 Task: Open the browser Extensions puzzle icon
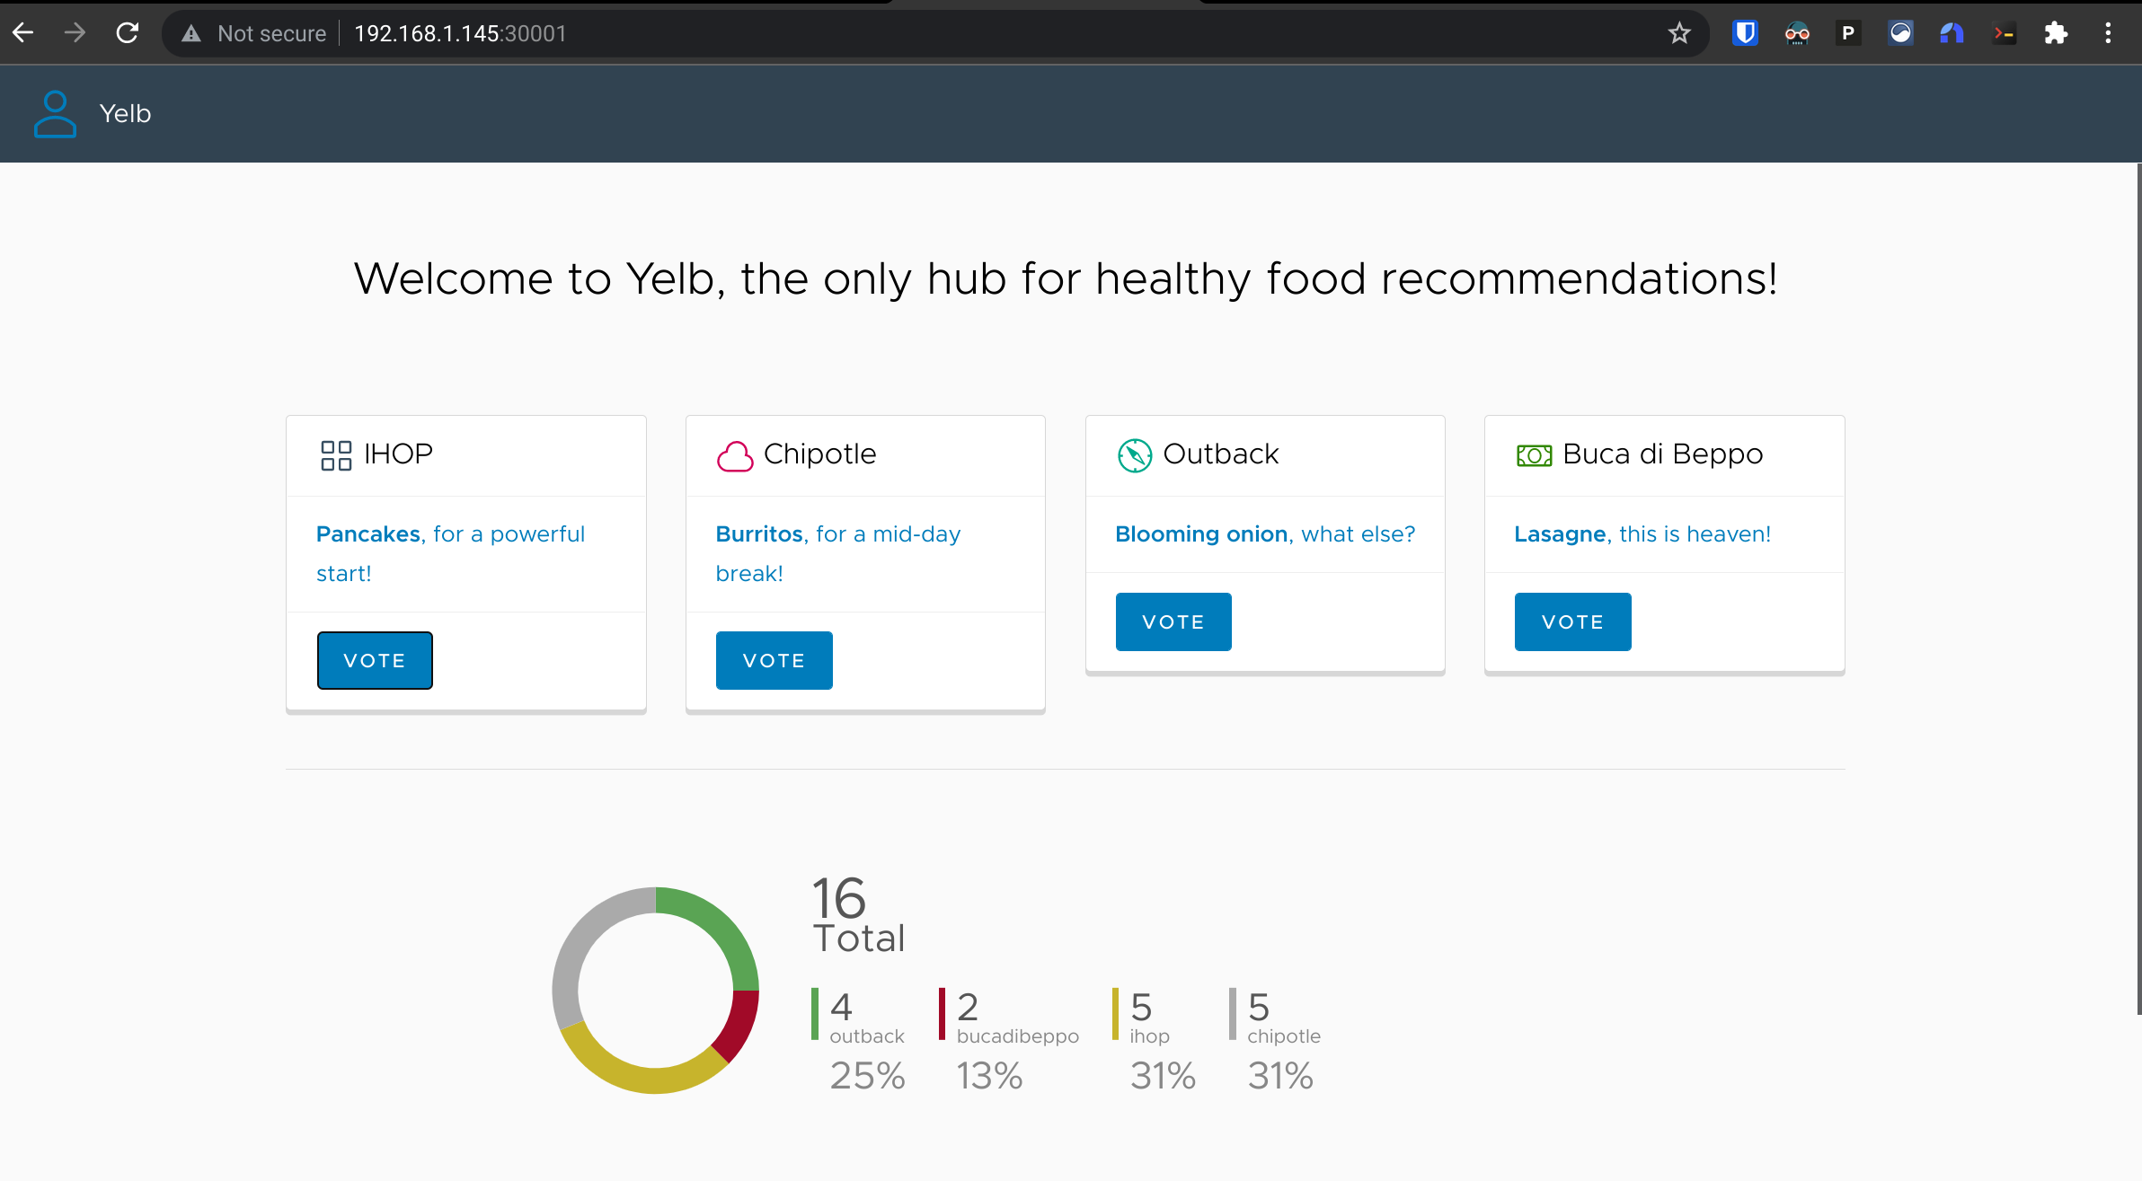2056,34
